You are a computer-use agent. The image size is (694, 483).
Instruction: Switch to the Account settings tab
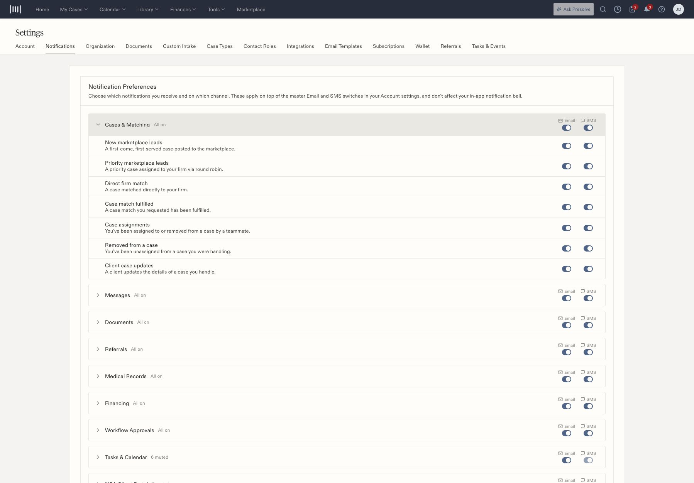(25, 46)
